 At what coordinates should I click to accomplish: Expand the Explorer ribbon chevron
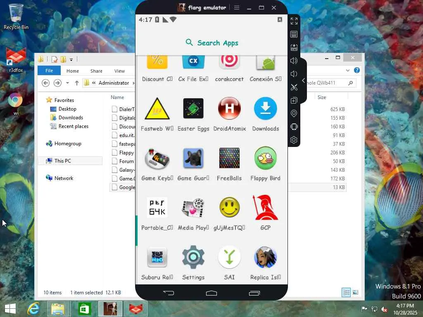click(348, 70)
